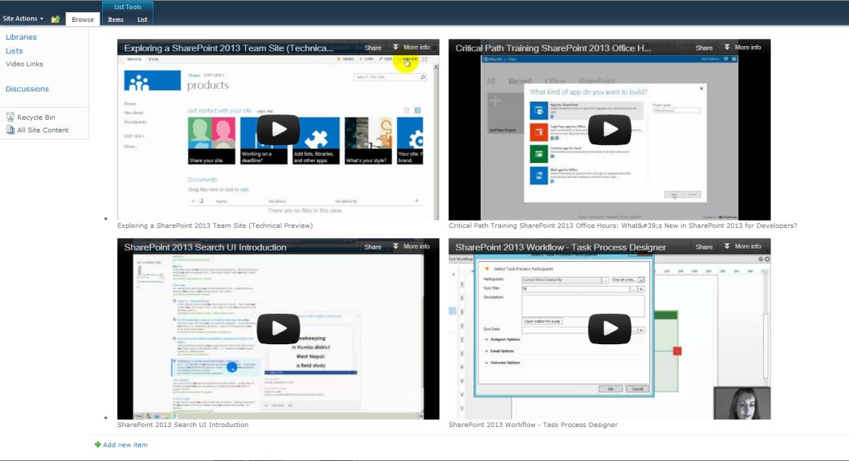Image resolution: width=849 pixels, height=461 pixels.
Task: Open the All Site Content link
Action: pos(43,130)
